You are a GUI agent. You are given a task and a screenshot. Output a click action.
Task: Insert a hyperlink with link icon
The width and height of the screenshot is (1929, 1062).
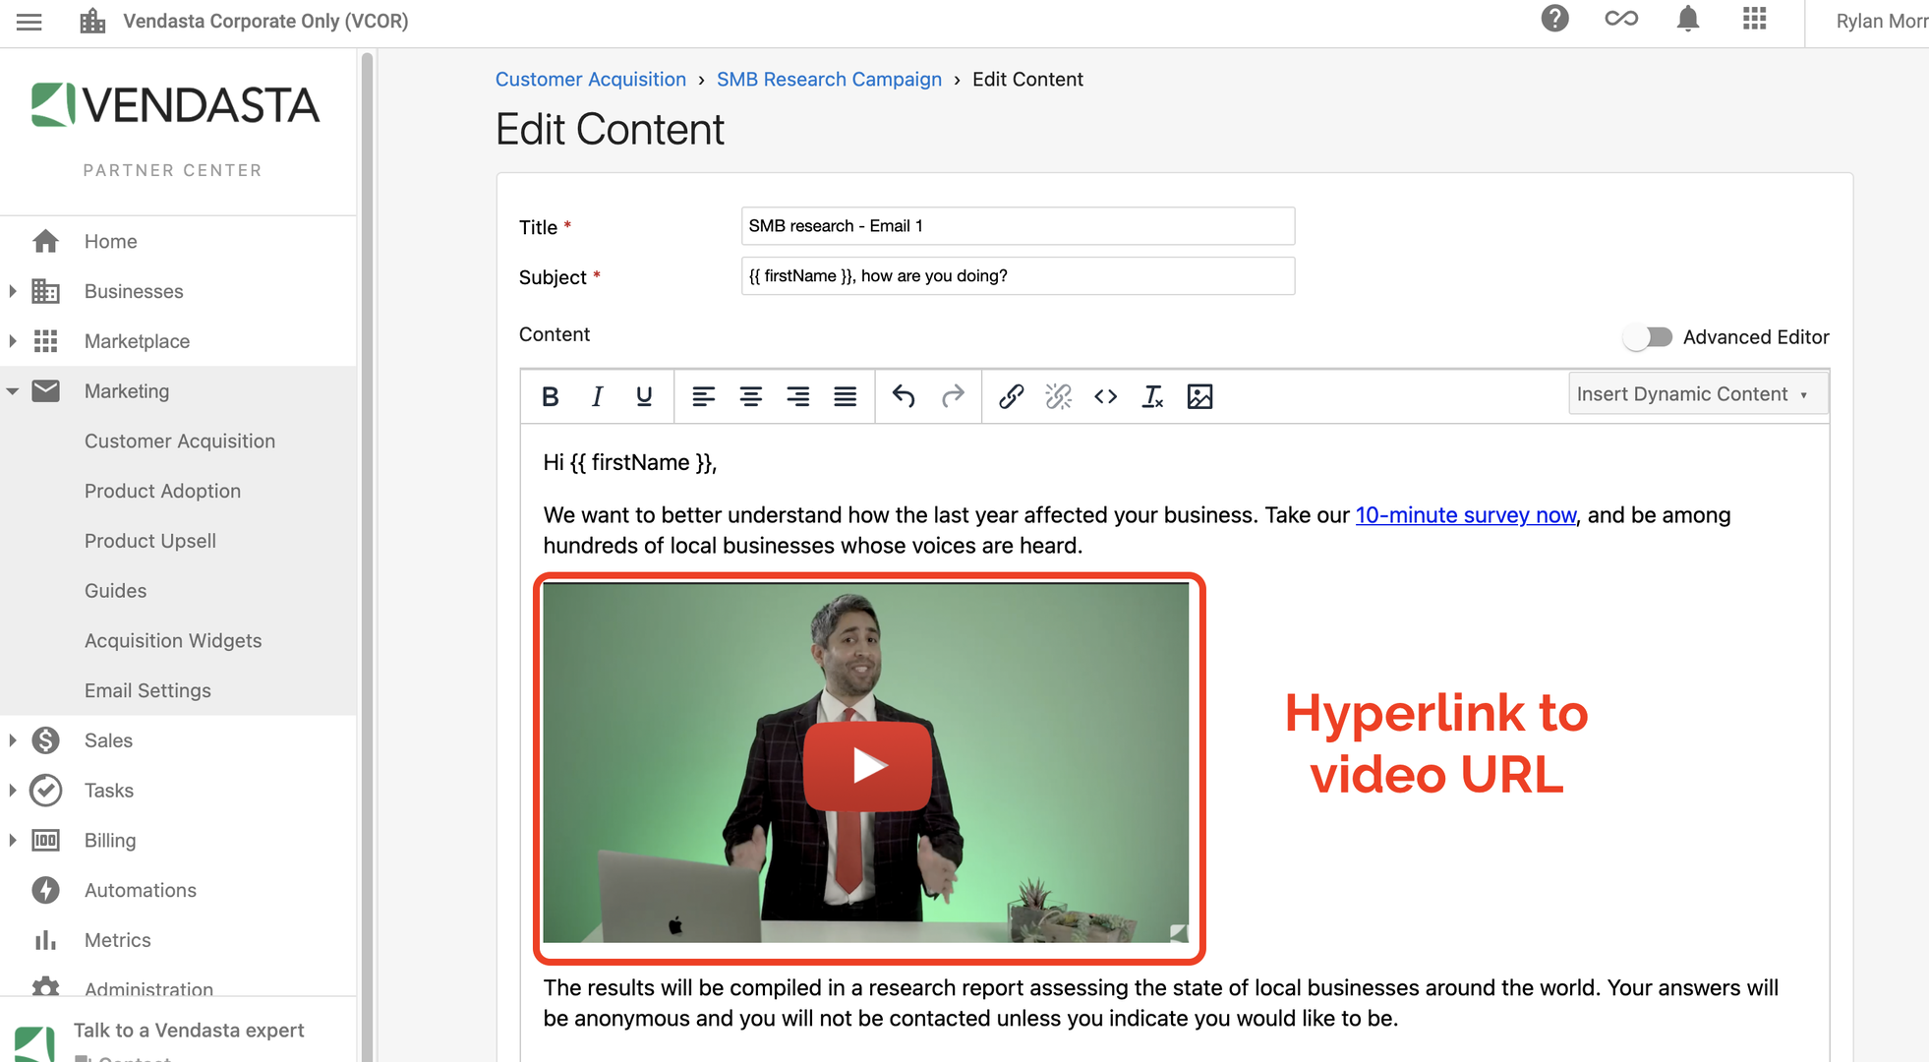coord(1012,396)
